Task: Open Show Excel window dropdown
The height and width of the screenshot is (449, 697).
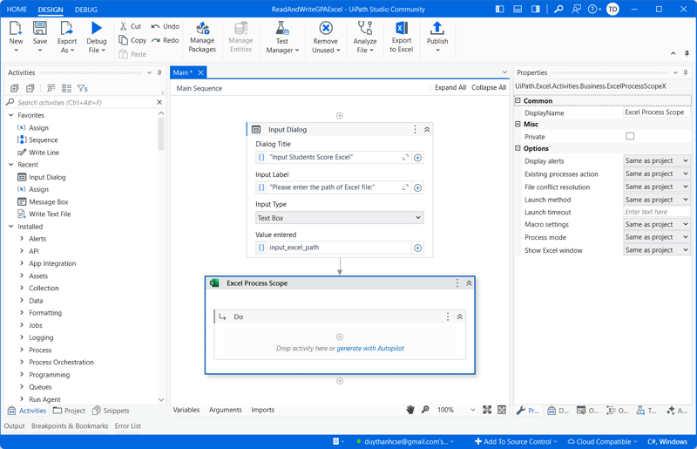Action: pos(657,250)
